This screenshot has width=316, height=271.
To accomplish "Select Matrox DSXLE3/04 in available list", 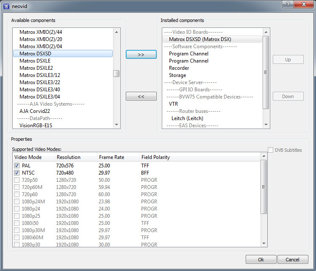I will click(63, 97).
